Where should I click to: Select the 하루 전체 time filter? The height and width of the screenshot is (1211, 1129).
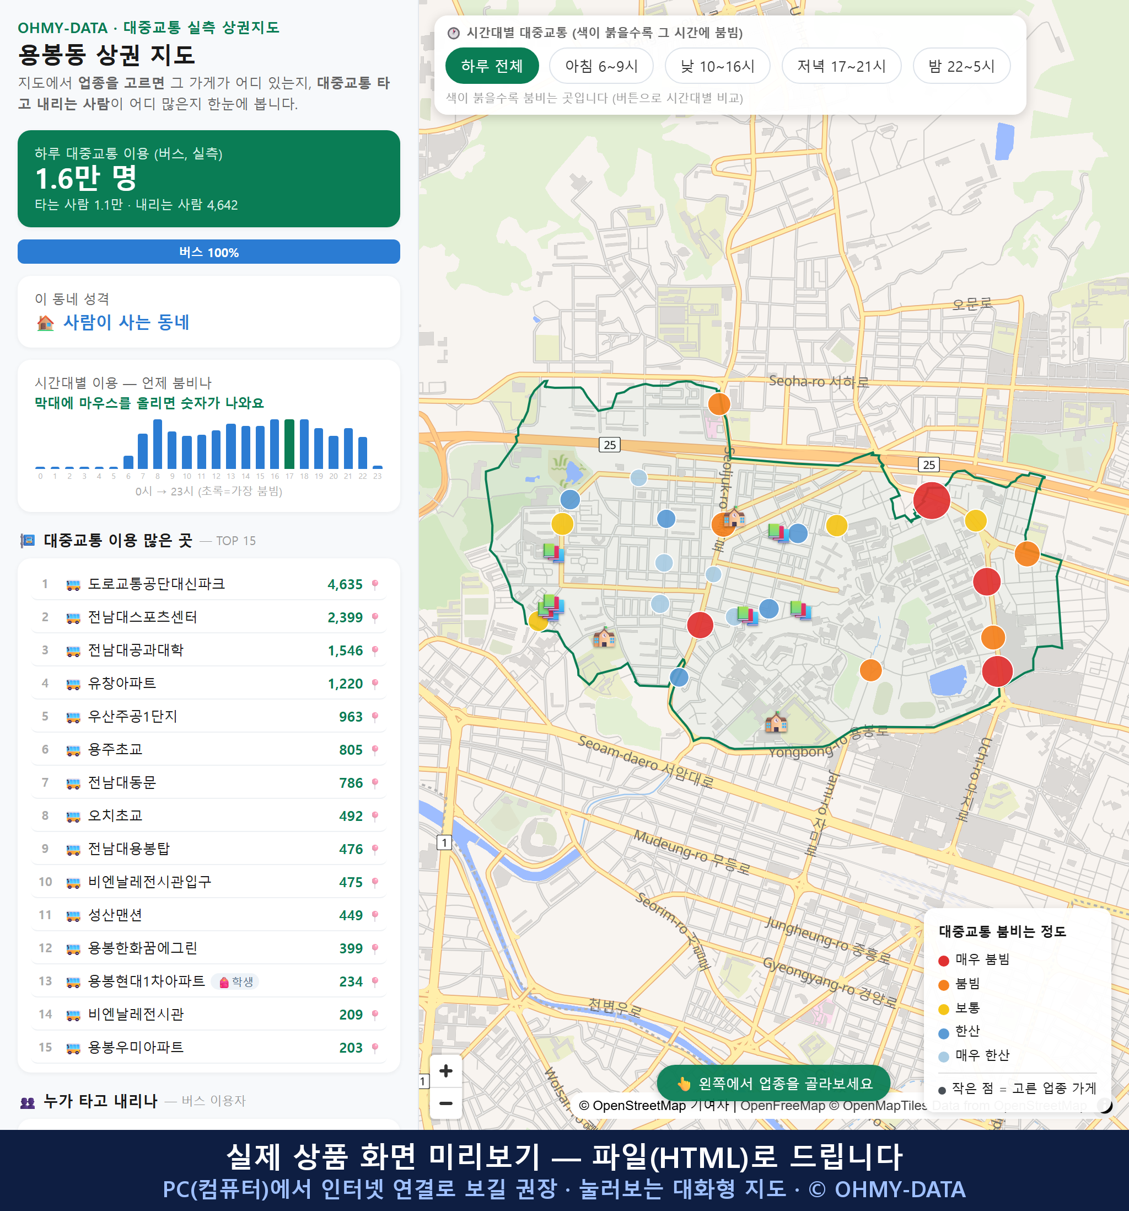[x=492, y=66]
